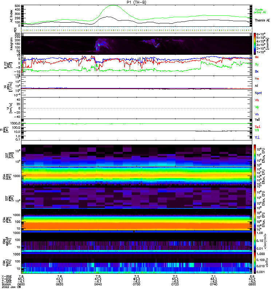Click the date label "2022 Jan 09"
The image size is (273, 292).
click(11, 287)
